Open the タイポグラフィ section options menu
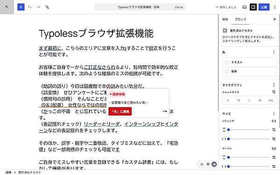Viewport: 280px width, 175px height. coord(274,85)
